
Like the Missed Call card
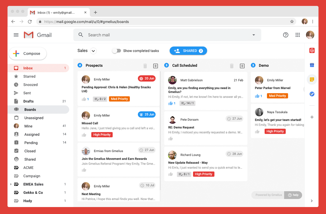pyautogui.click(x=84, y=135)
